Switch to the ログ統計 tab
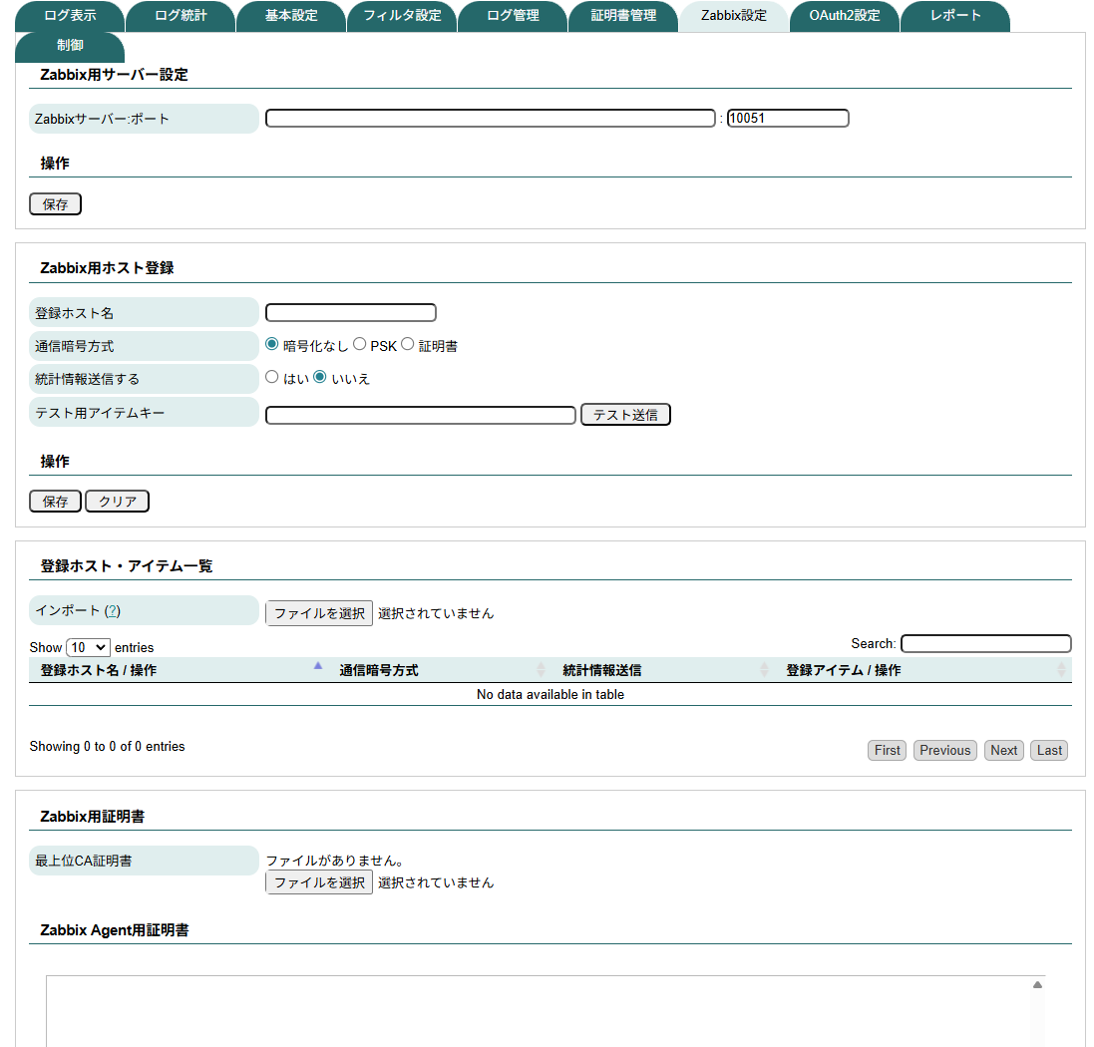Viewport: 1094px width, 1047px height. (x=181, y=15)
